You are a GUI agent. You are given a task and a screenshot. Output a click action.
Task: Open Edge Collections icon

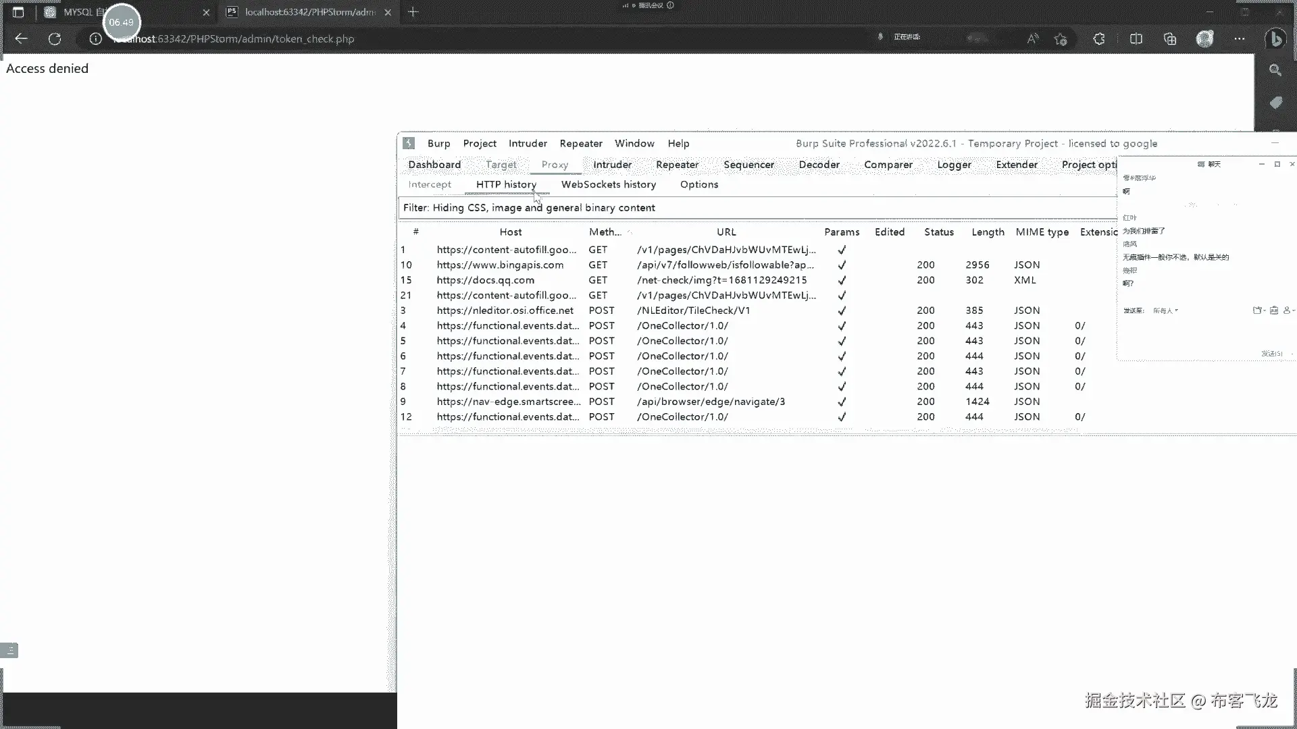[1170, 39]
